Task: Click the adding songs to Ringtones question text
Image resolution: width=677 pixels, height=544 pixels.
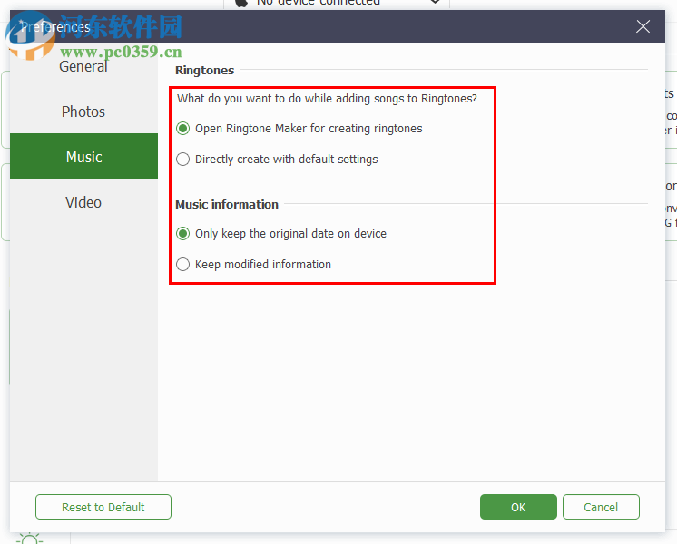Action: coord(327,99)
